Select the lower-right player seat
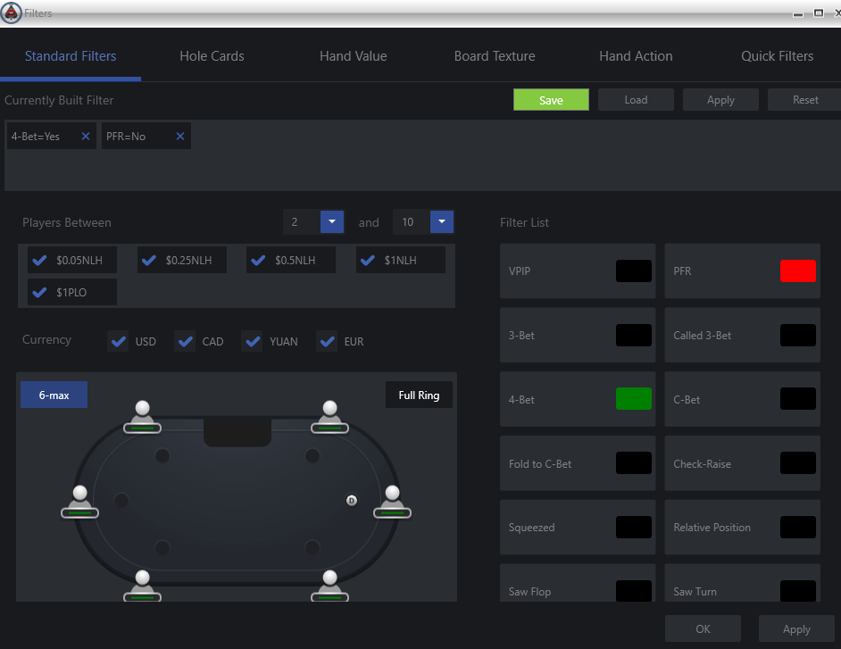 coord(329,586)
